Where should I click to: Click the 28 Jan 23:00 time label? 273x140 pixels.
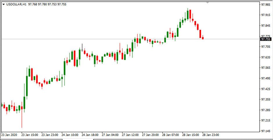point(211,135)
